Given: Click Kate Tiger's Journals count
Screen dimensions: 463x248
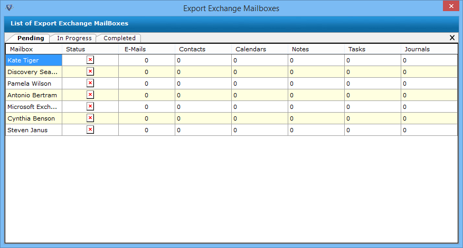Looking at the screenshot, I should (x=429, y=60).
